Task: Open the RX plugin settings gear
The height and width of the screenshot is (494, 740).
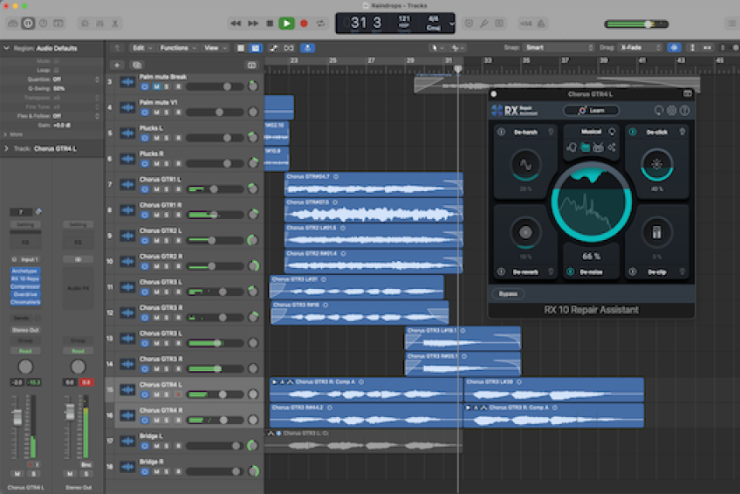Action: click(x=672, y=111)
